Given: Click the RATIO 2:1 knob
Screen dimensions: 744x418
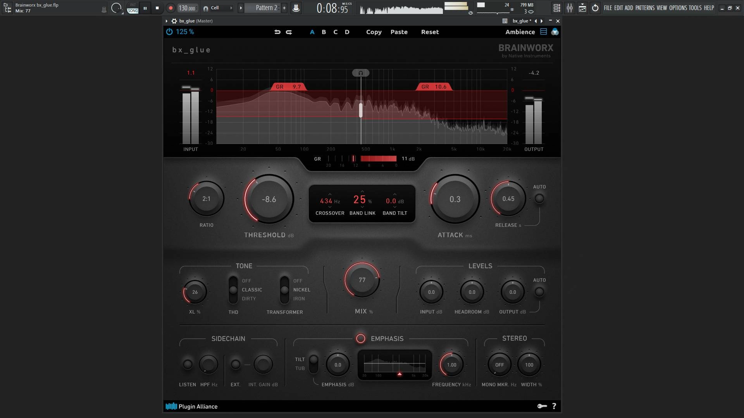Looking at the screenshot, I should (x=206, y=199).
